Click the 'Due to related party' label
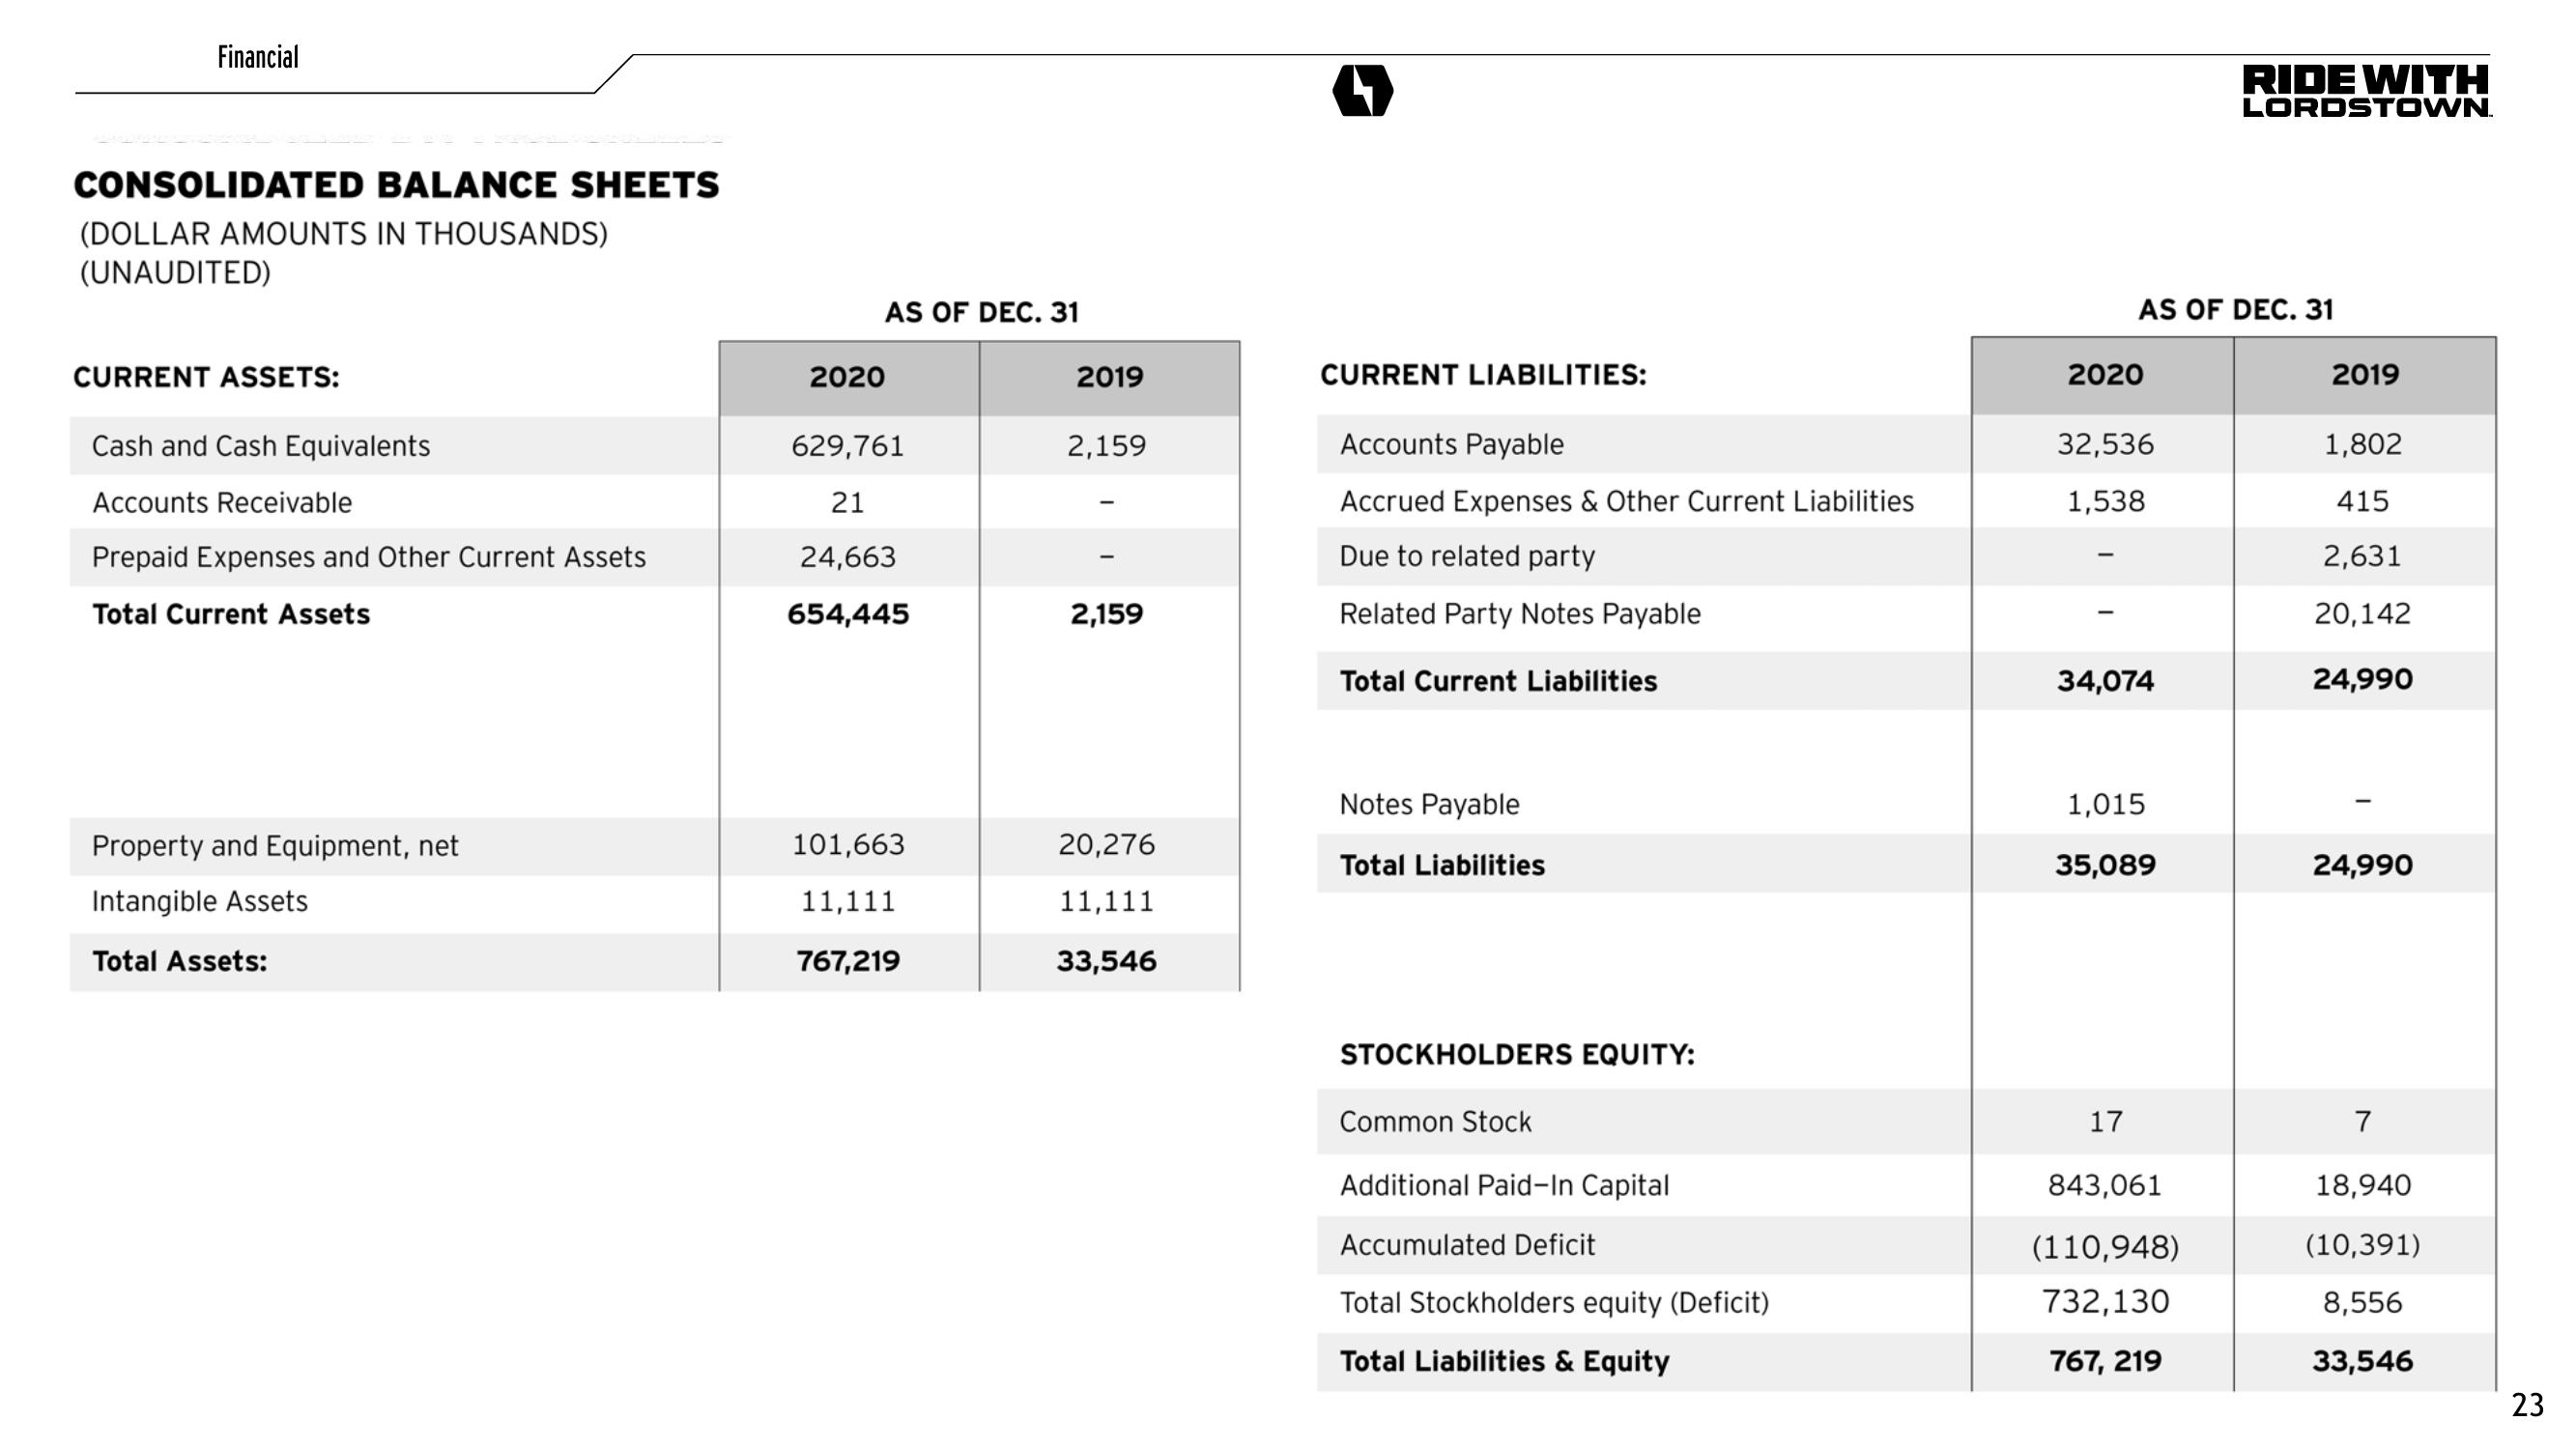2576x1449 pixels. [x=1467, y=556]
